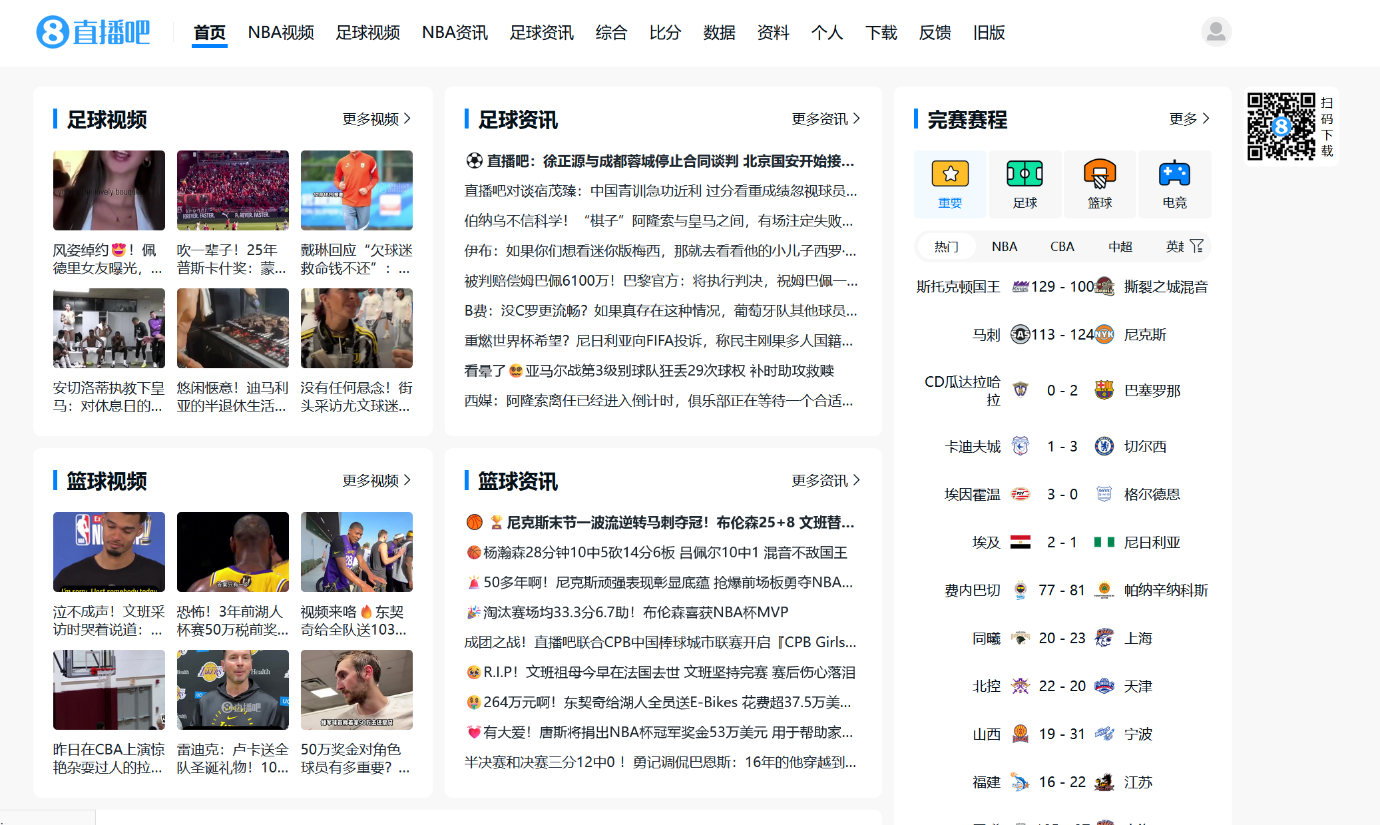Screen dimensions: 1380x825
Task: Open the NBA视频 navigation tab
Action: tap(281, 33)
